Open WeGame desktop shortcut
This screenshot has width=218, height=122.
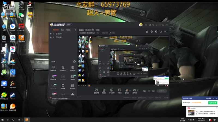pyautogui.click(x=13, y=85)
